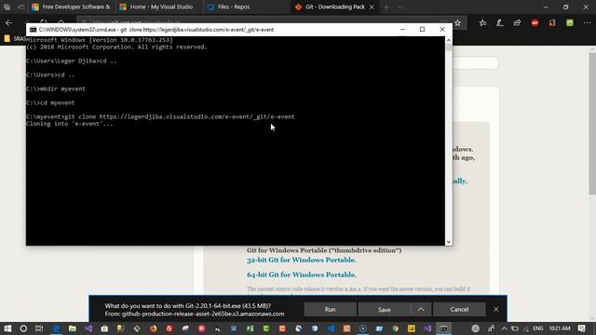596x335 pixels.
Task: Open Chrome from taskbar
Action: pos(395,328)
